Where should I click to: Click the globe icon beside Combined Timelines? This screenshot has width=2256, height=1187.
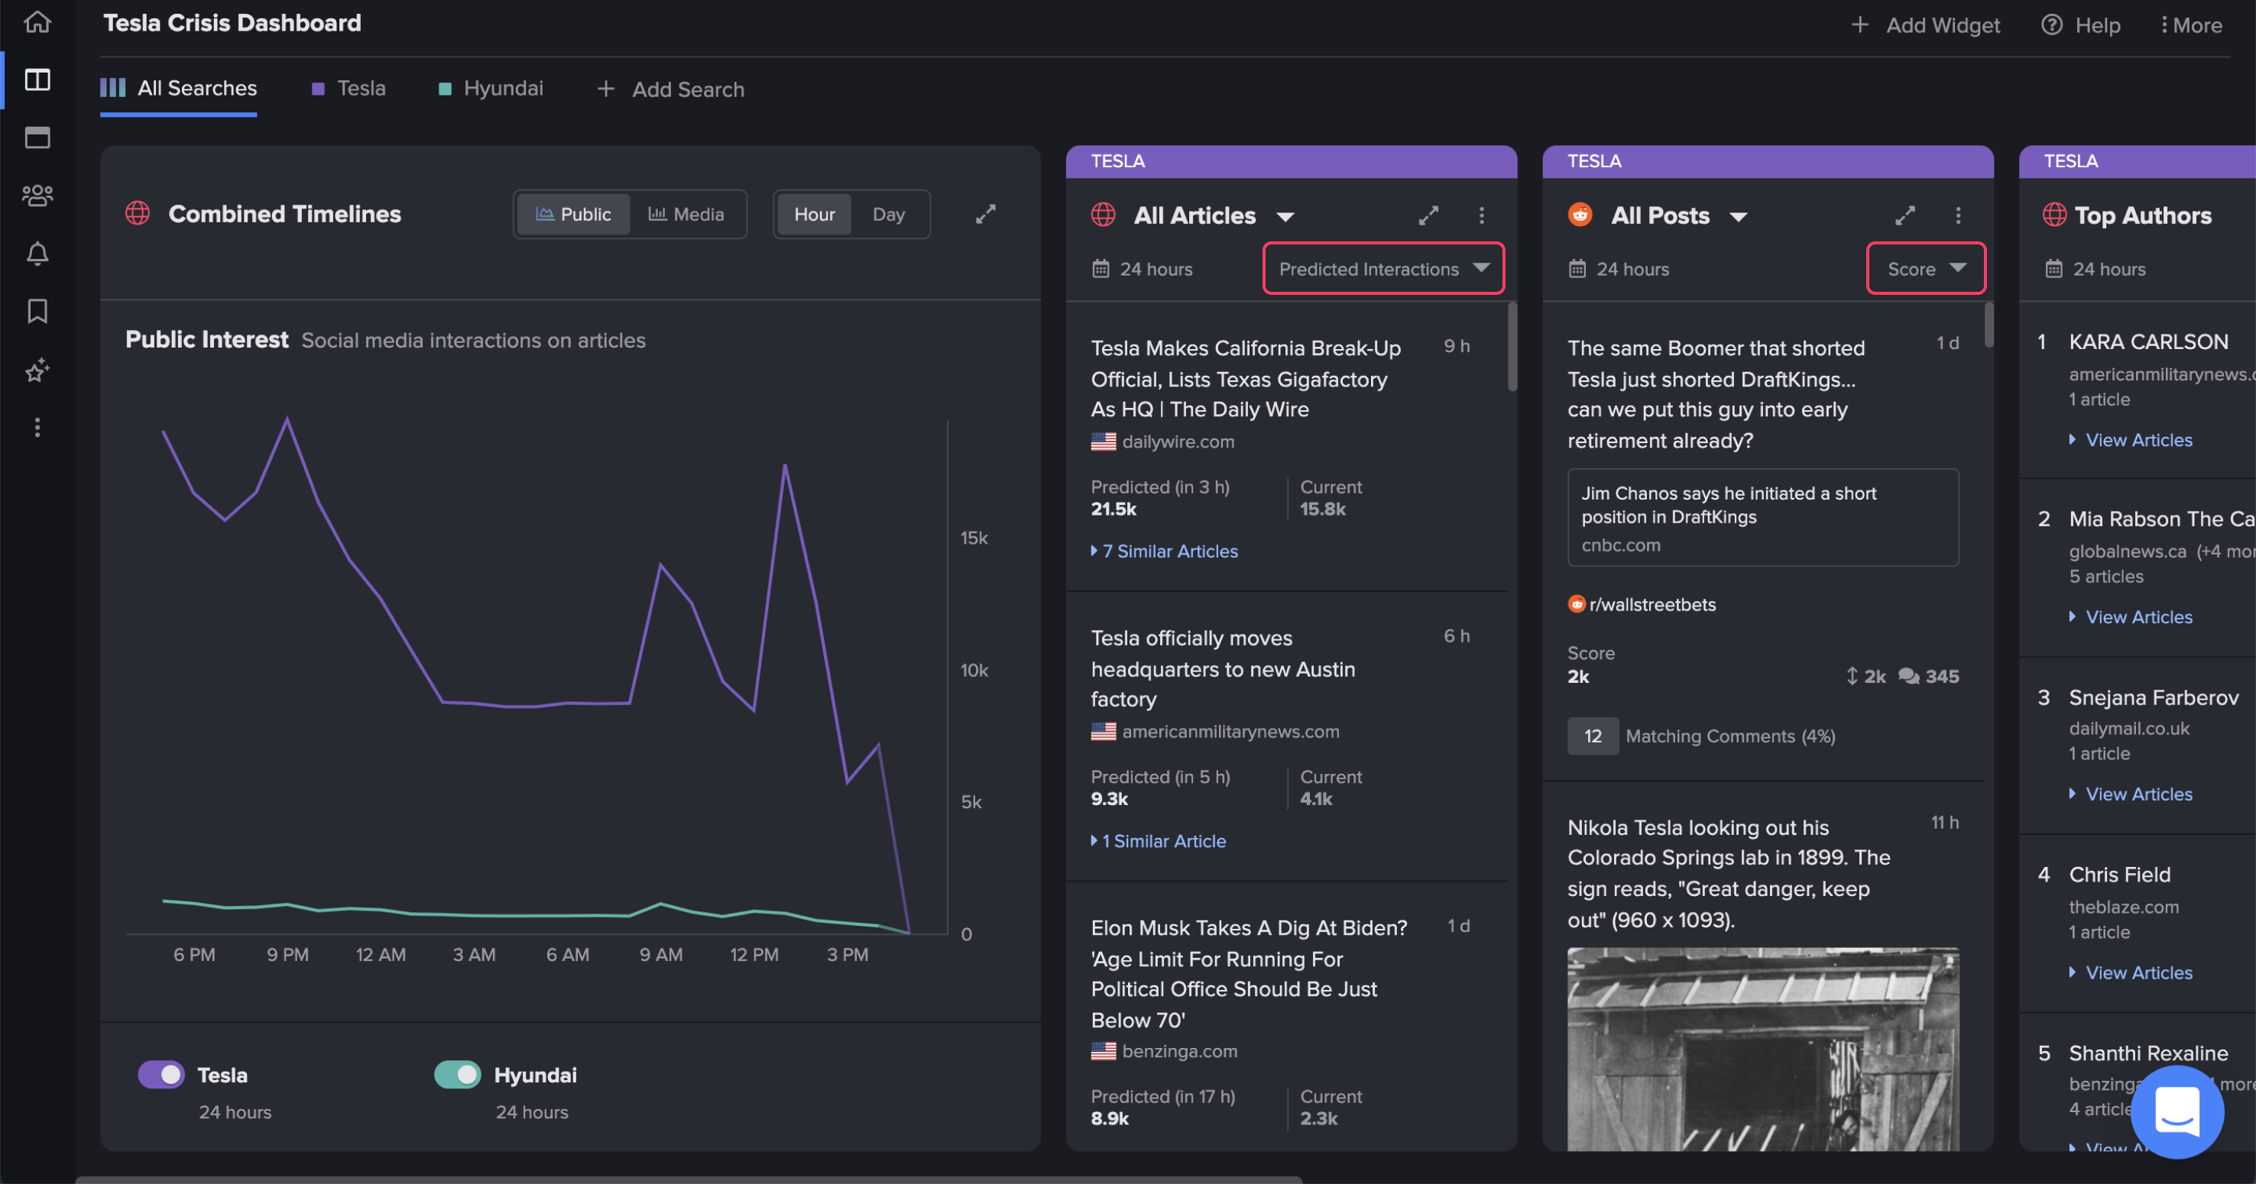point(138,214)
